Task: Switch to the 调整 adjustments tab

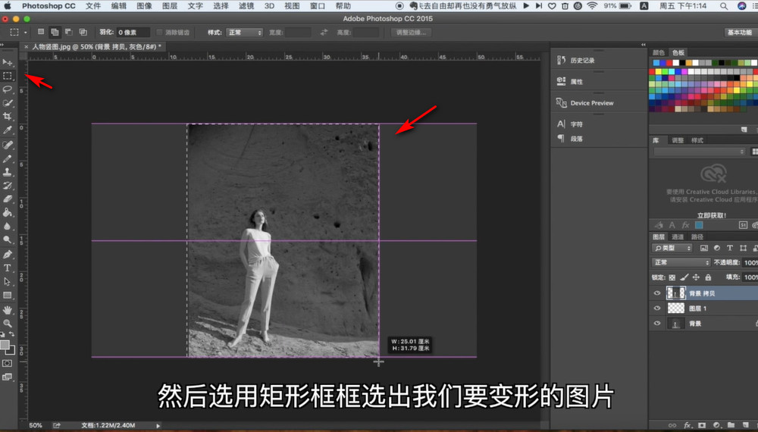Action: pos(678,140)
